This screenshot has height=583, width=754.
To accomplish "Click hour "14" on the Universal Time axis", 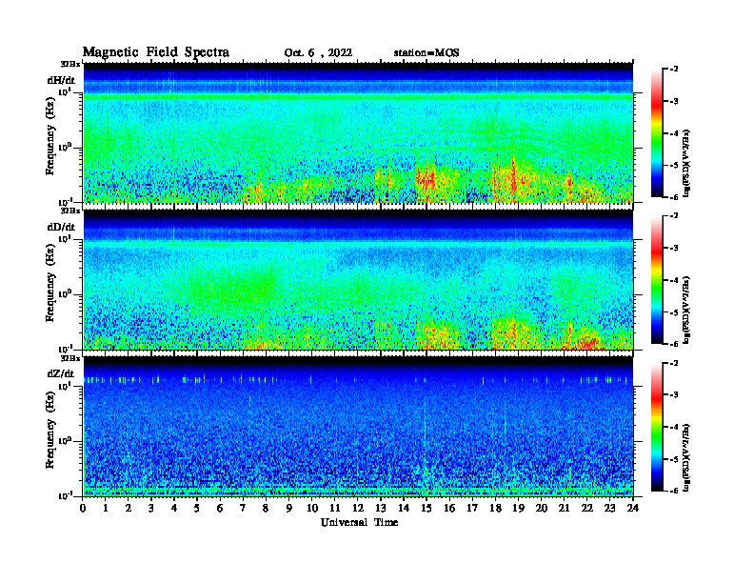I will [x=404, y=509].
